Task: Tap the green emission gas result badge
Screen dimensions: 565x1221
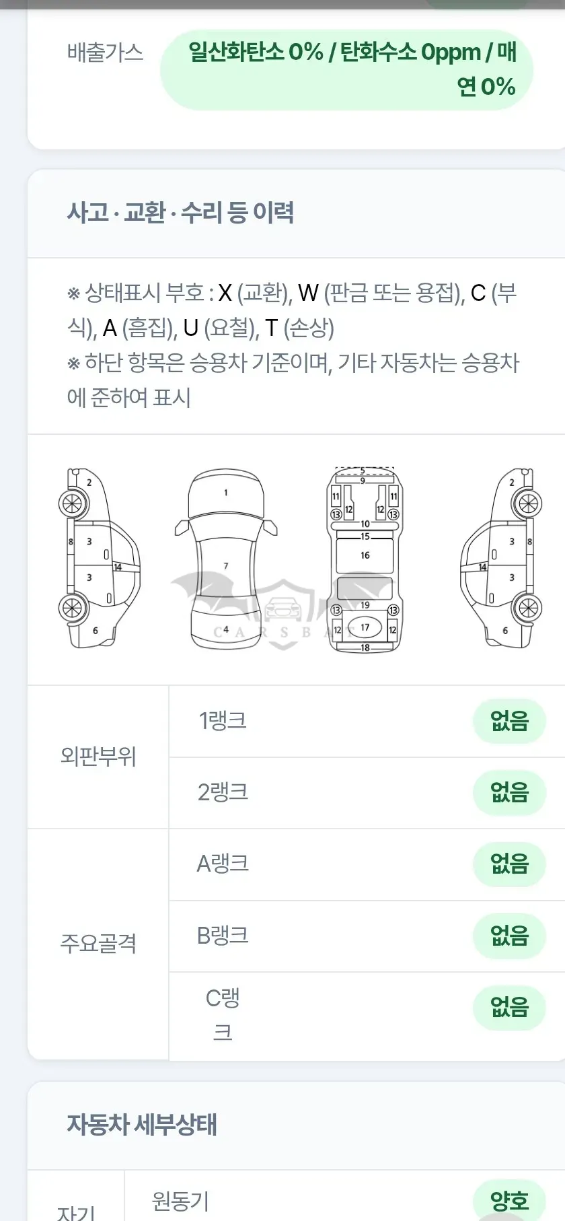Action: tap(347, 69)
